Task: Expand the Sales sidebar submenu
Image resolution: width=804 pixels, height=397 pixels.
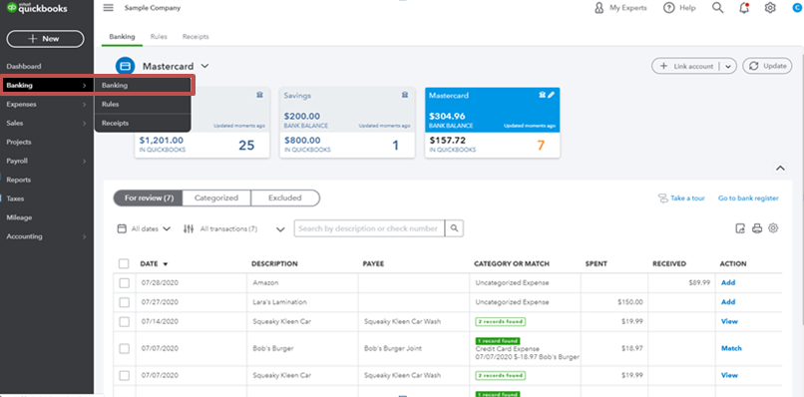Action: [x=84, y=124]
